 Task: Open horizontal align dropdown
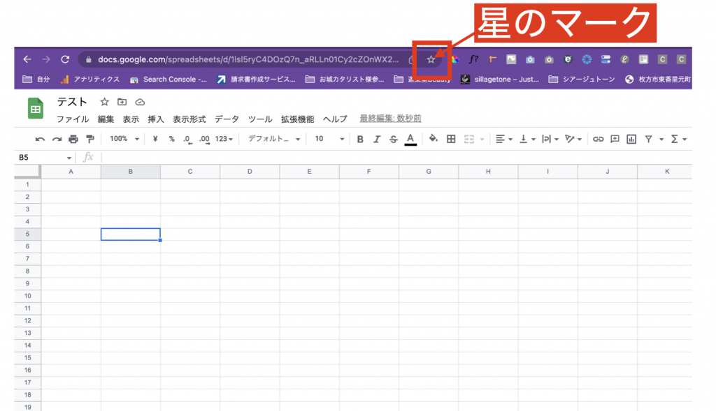(x=504, y=139)
